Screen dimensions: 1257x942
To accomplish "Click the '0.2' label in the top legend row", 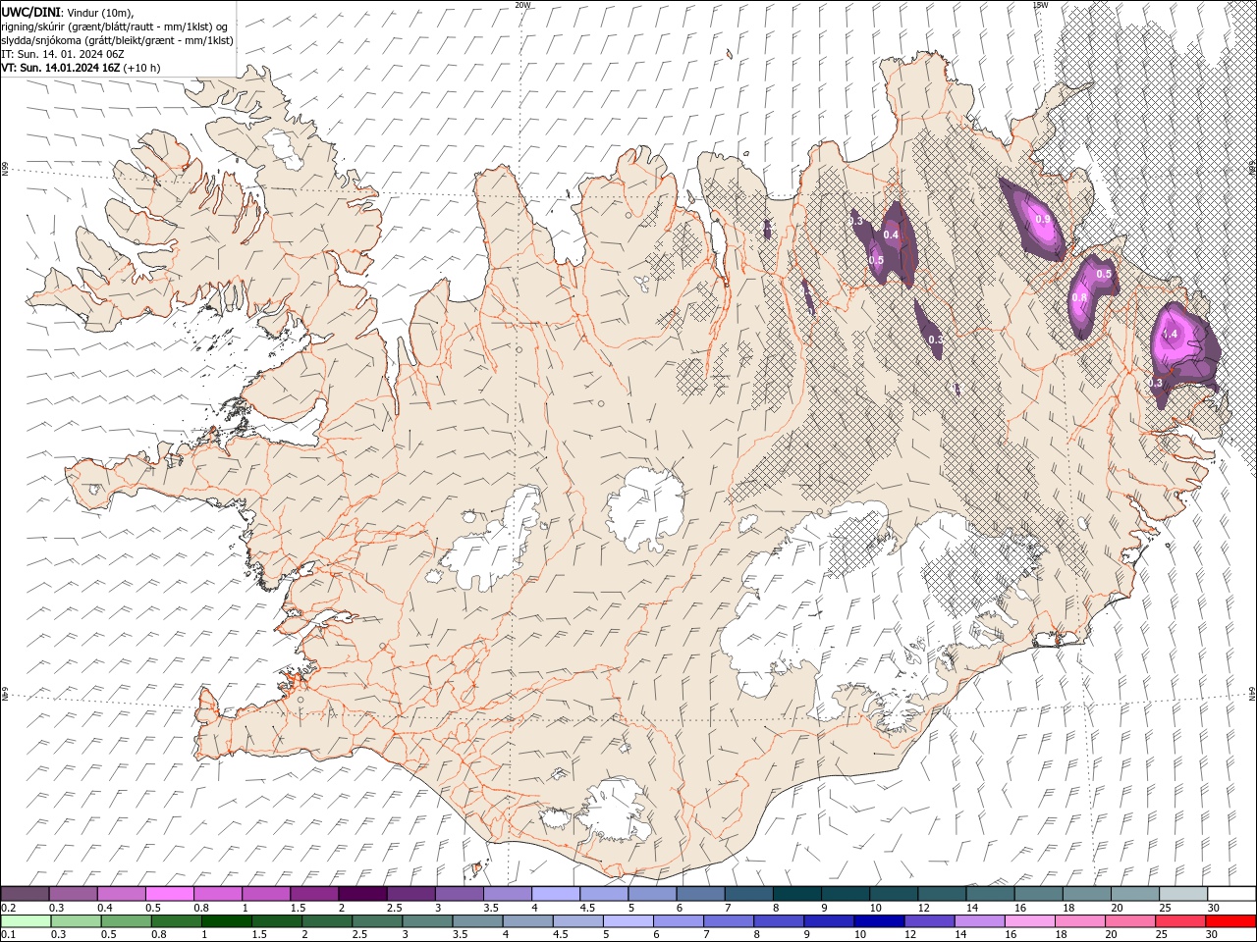I will [7, 908].
